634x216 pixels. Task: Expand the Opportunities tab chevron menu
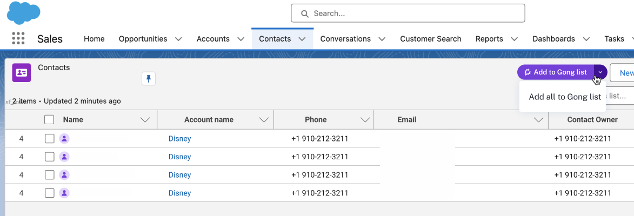(178, 39)
